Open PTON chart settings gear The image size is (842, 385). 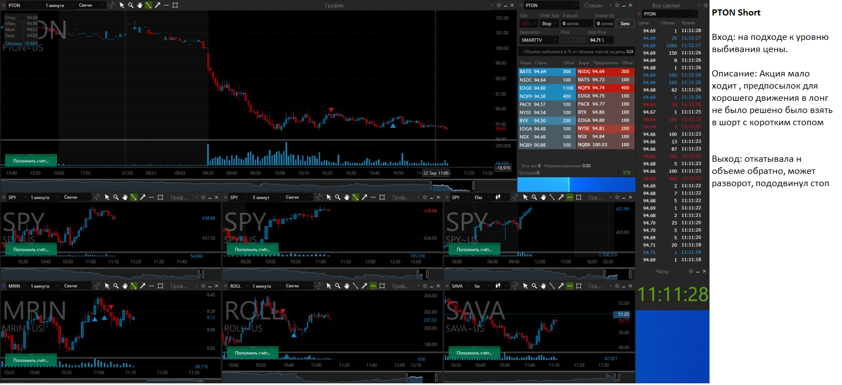499,5
